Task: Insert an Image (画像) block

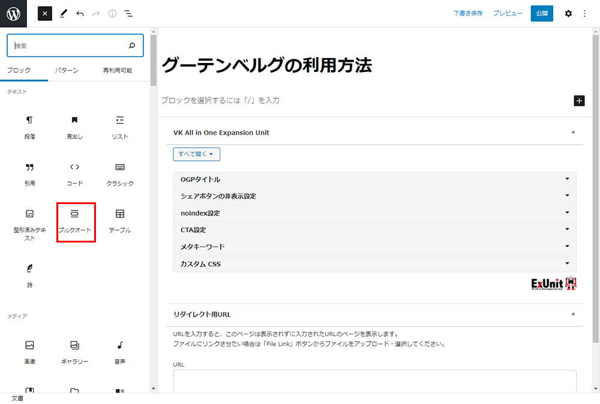Action: (x=29, y=352)
